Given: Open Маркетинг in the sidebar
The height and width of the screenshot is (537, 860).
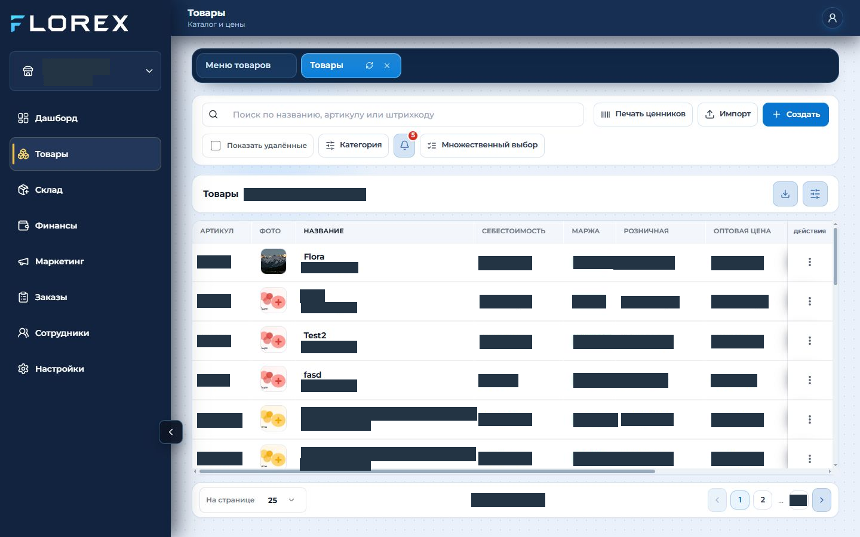Looking at the screenshot, I should click(85, 261).
